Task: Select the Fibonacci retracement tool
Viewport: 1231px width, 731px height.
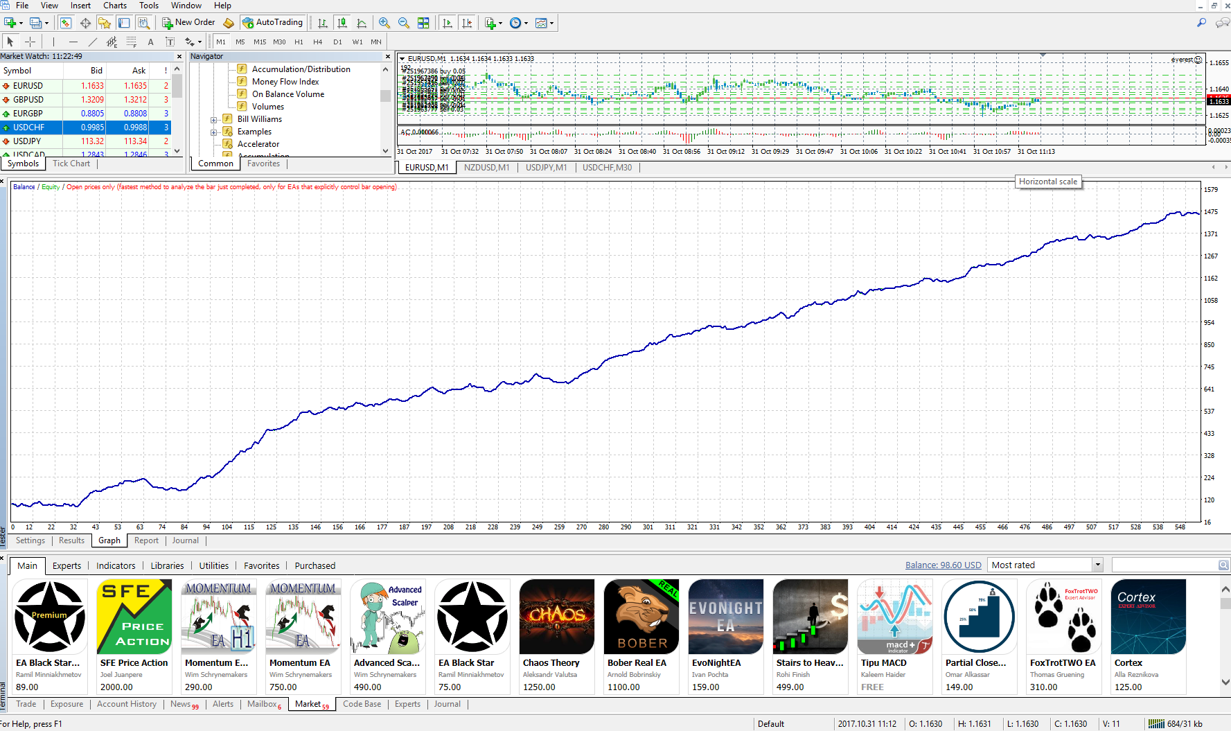Action: click(x=131, y=42)
